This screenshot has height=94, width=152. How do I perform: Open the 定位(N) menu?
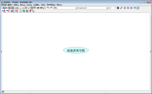pyautogui.click(x=29, y=5)
